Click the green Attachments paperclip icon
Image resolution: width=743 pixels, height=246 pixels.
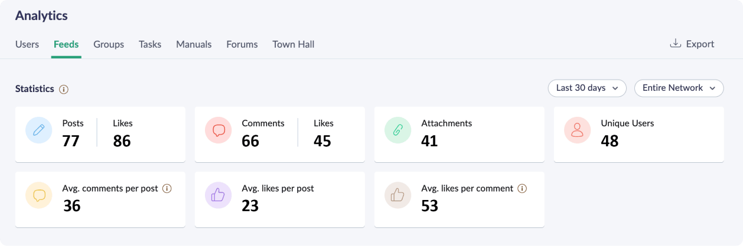[398, 131]
